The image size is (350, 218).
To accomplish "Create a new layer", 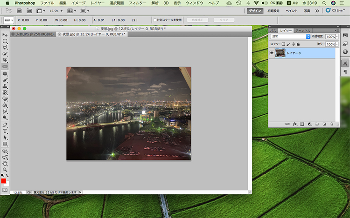I will tap(324, 124).
